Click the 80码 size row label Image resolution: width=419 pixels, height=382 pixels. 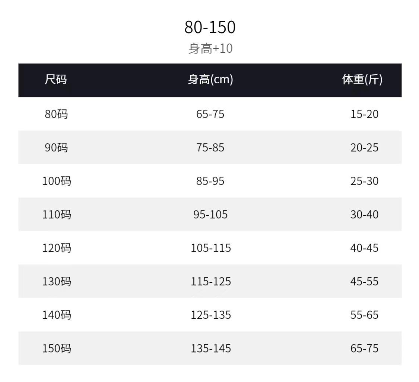[56, 114]
